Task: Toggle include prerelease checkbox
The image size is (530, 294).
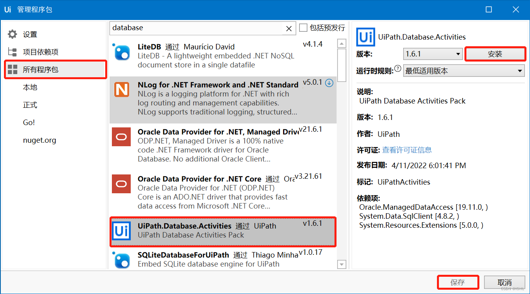Action: point(303,28)
